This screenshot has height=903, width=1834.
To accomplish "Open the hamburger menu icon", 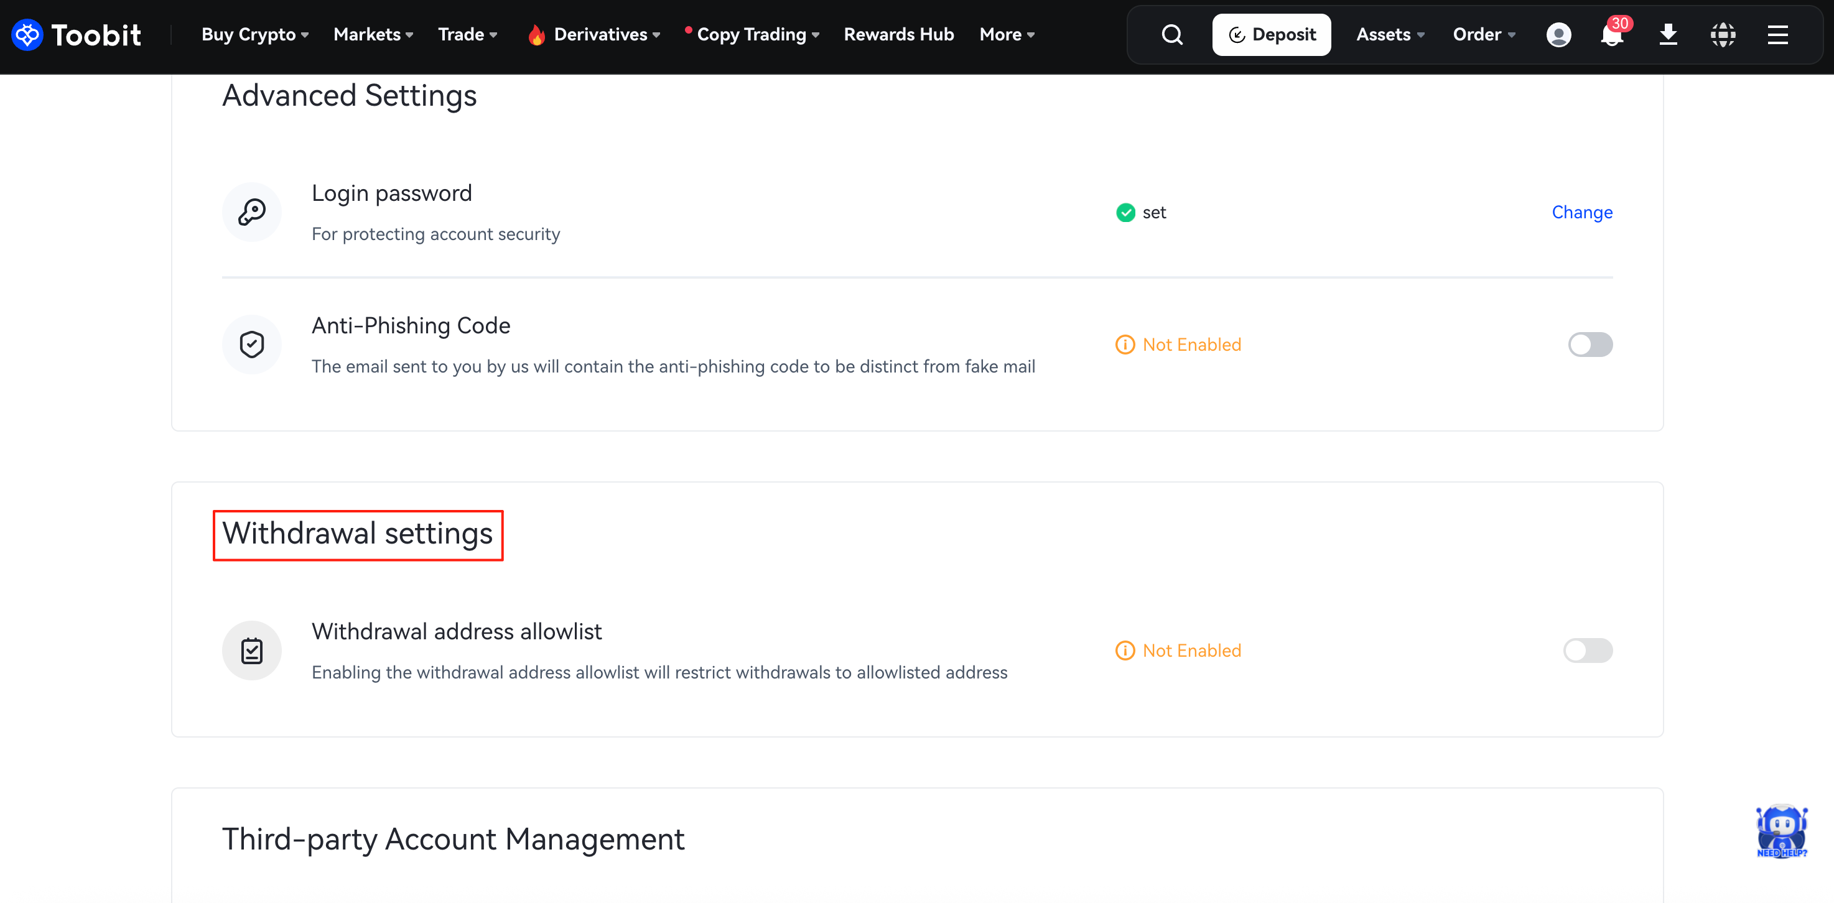I will [x=1777, y=34].
